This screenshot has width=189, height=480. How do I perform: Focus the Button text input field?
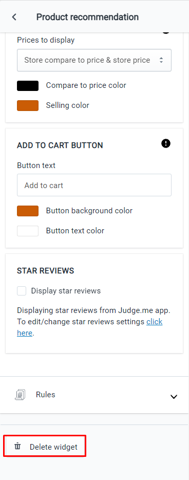[x=94, y=185]
